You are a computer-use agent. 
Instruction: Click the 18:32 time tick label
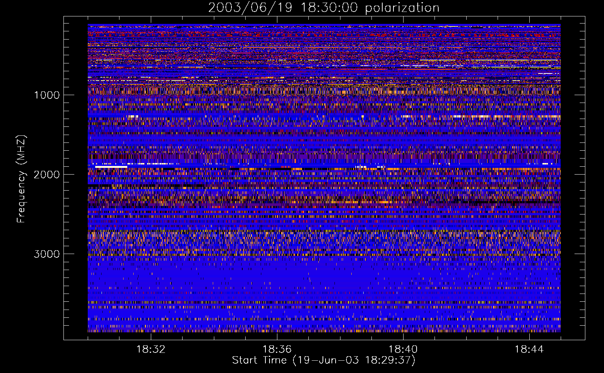pyautogui.click(x=151, y=350)
